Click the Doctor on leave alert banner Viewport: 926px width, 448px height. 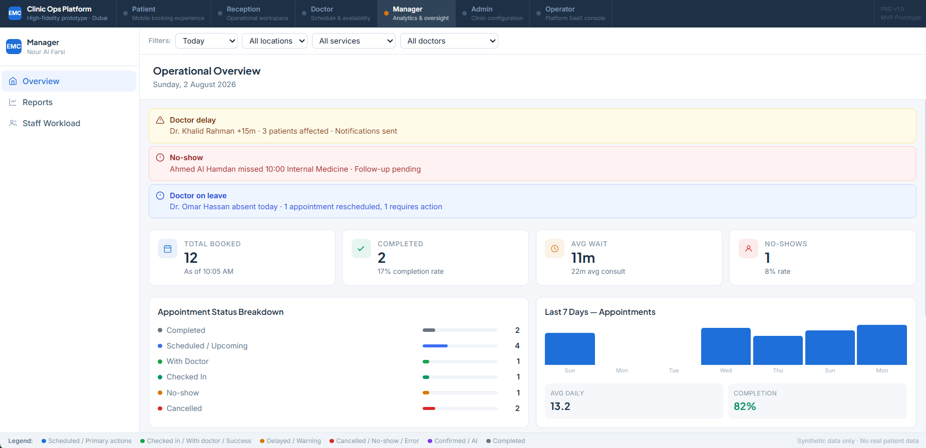[x=532, y=201]
